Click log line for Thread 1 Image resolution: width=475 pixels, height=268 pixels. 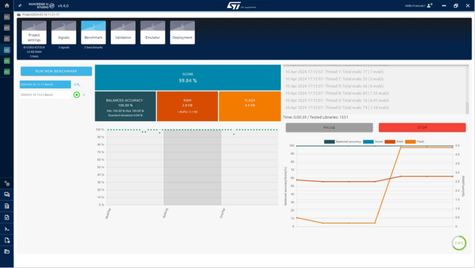[x=335, y=71]
